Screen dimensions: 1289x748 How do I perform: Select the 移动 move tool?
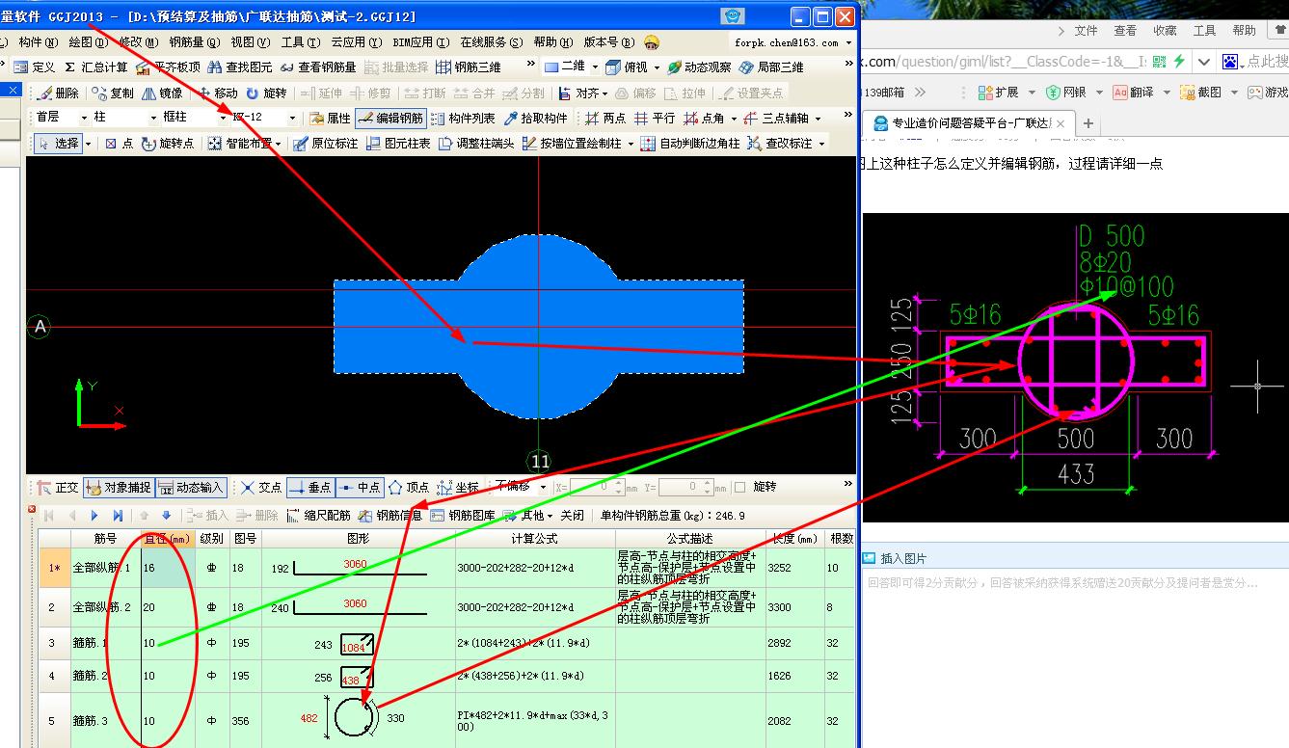(216, 93)
